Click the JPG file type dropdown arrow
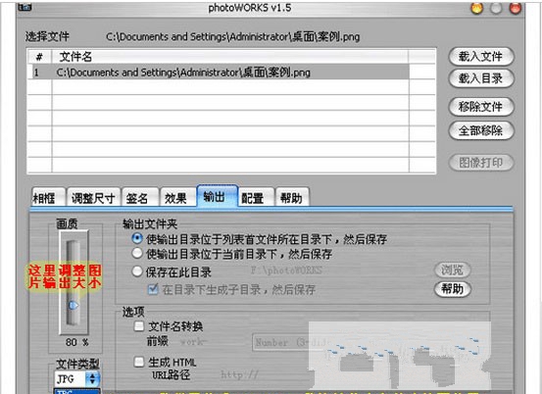This screenshot has height=394, width=542. [x=92, y=378]
